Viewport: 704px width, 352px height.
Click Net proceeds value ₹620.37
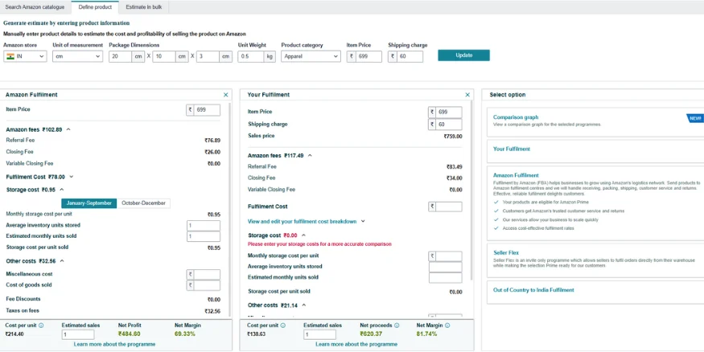click(x=371, y=334)
